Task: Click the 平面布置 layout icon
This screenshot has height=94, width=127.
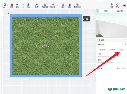Action: coord(45,5)
